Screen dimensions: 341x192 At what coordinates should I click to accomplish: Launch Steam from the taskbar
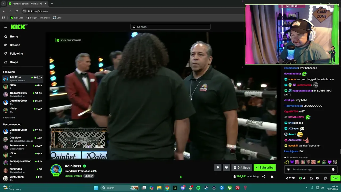coord(206,188)
